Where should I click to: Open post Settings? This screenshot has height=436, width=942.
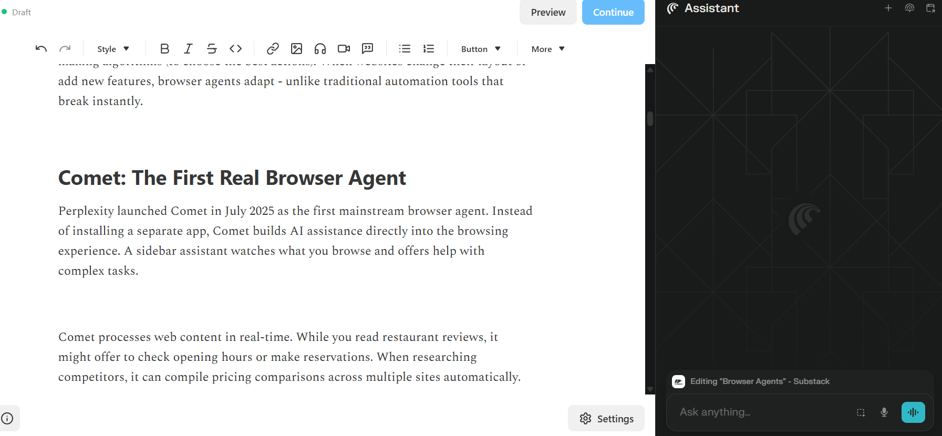click(x=606, y=419)
